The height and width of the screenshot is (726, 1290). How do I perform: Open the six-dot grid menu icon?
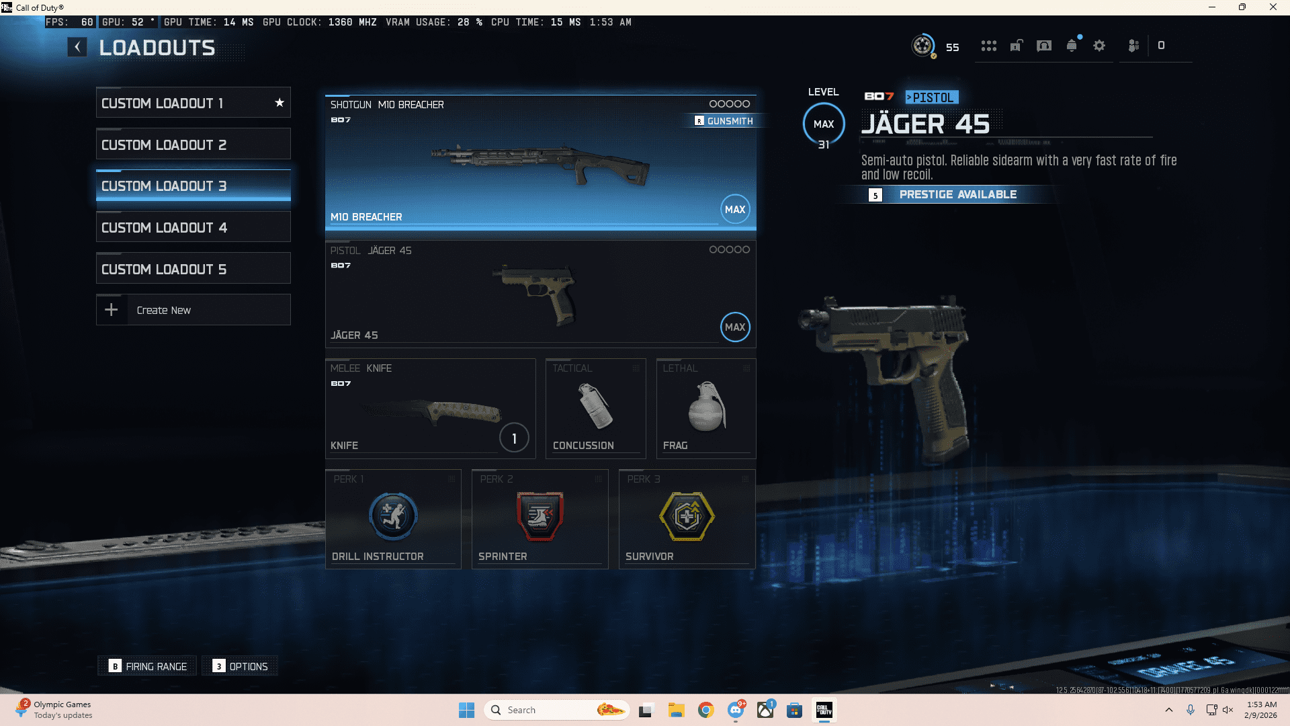[x=988, y=46]
